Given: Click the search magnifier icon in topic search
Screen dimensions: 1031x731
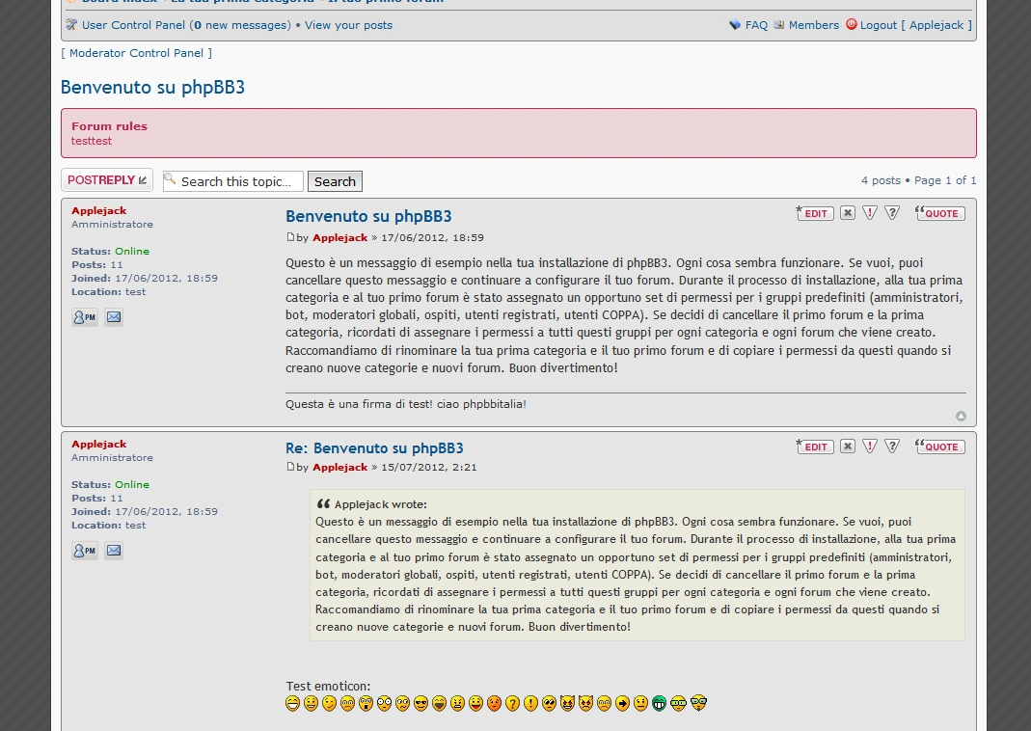Looking at the screenshot, I should click(x=171, y=178).
